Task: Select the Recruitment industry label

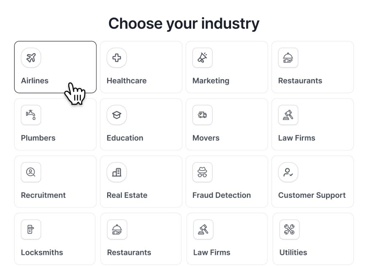Action: [43, 195]
